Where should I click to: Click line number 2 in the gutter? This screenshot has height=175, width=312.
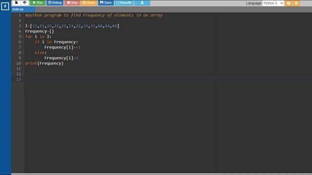tap(19, 20)
